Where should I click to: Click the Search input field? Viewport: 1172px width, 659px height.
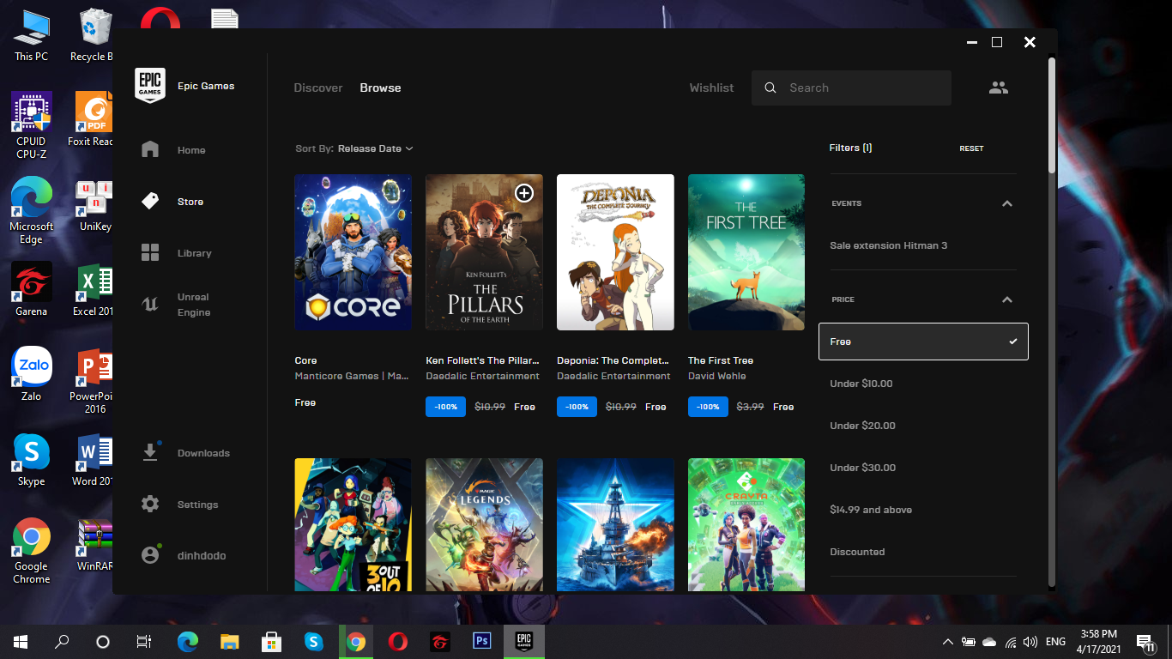[851, 88]
